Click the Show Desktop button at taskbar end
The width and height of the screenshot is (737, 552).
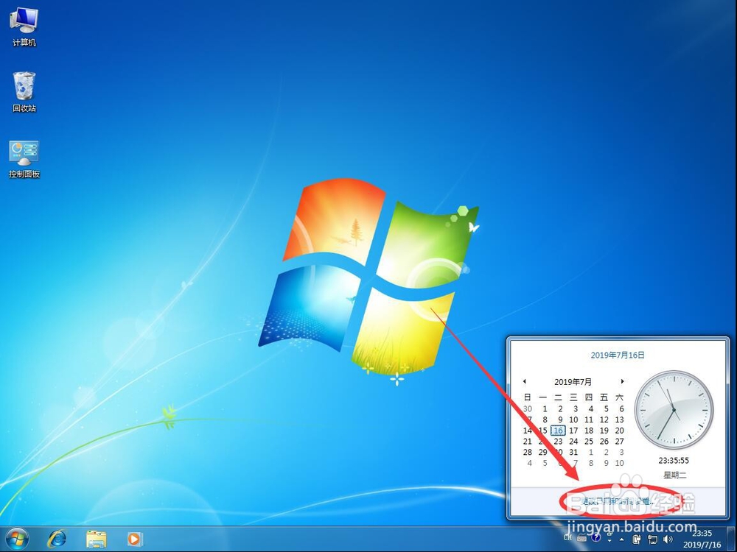[x=731, y=539]
